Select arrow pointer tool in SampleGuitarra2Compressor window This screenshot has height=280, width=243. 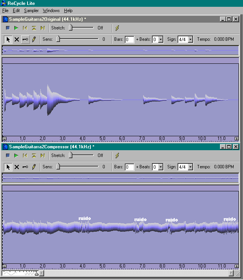click(8, 167)
